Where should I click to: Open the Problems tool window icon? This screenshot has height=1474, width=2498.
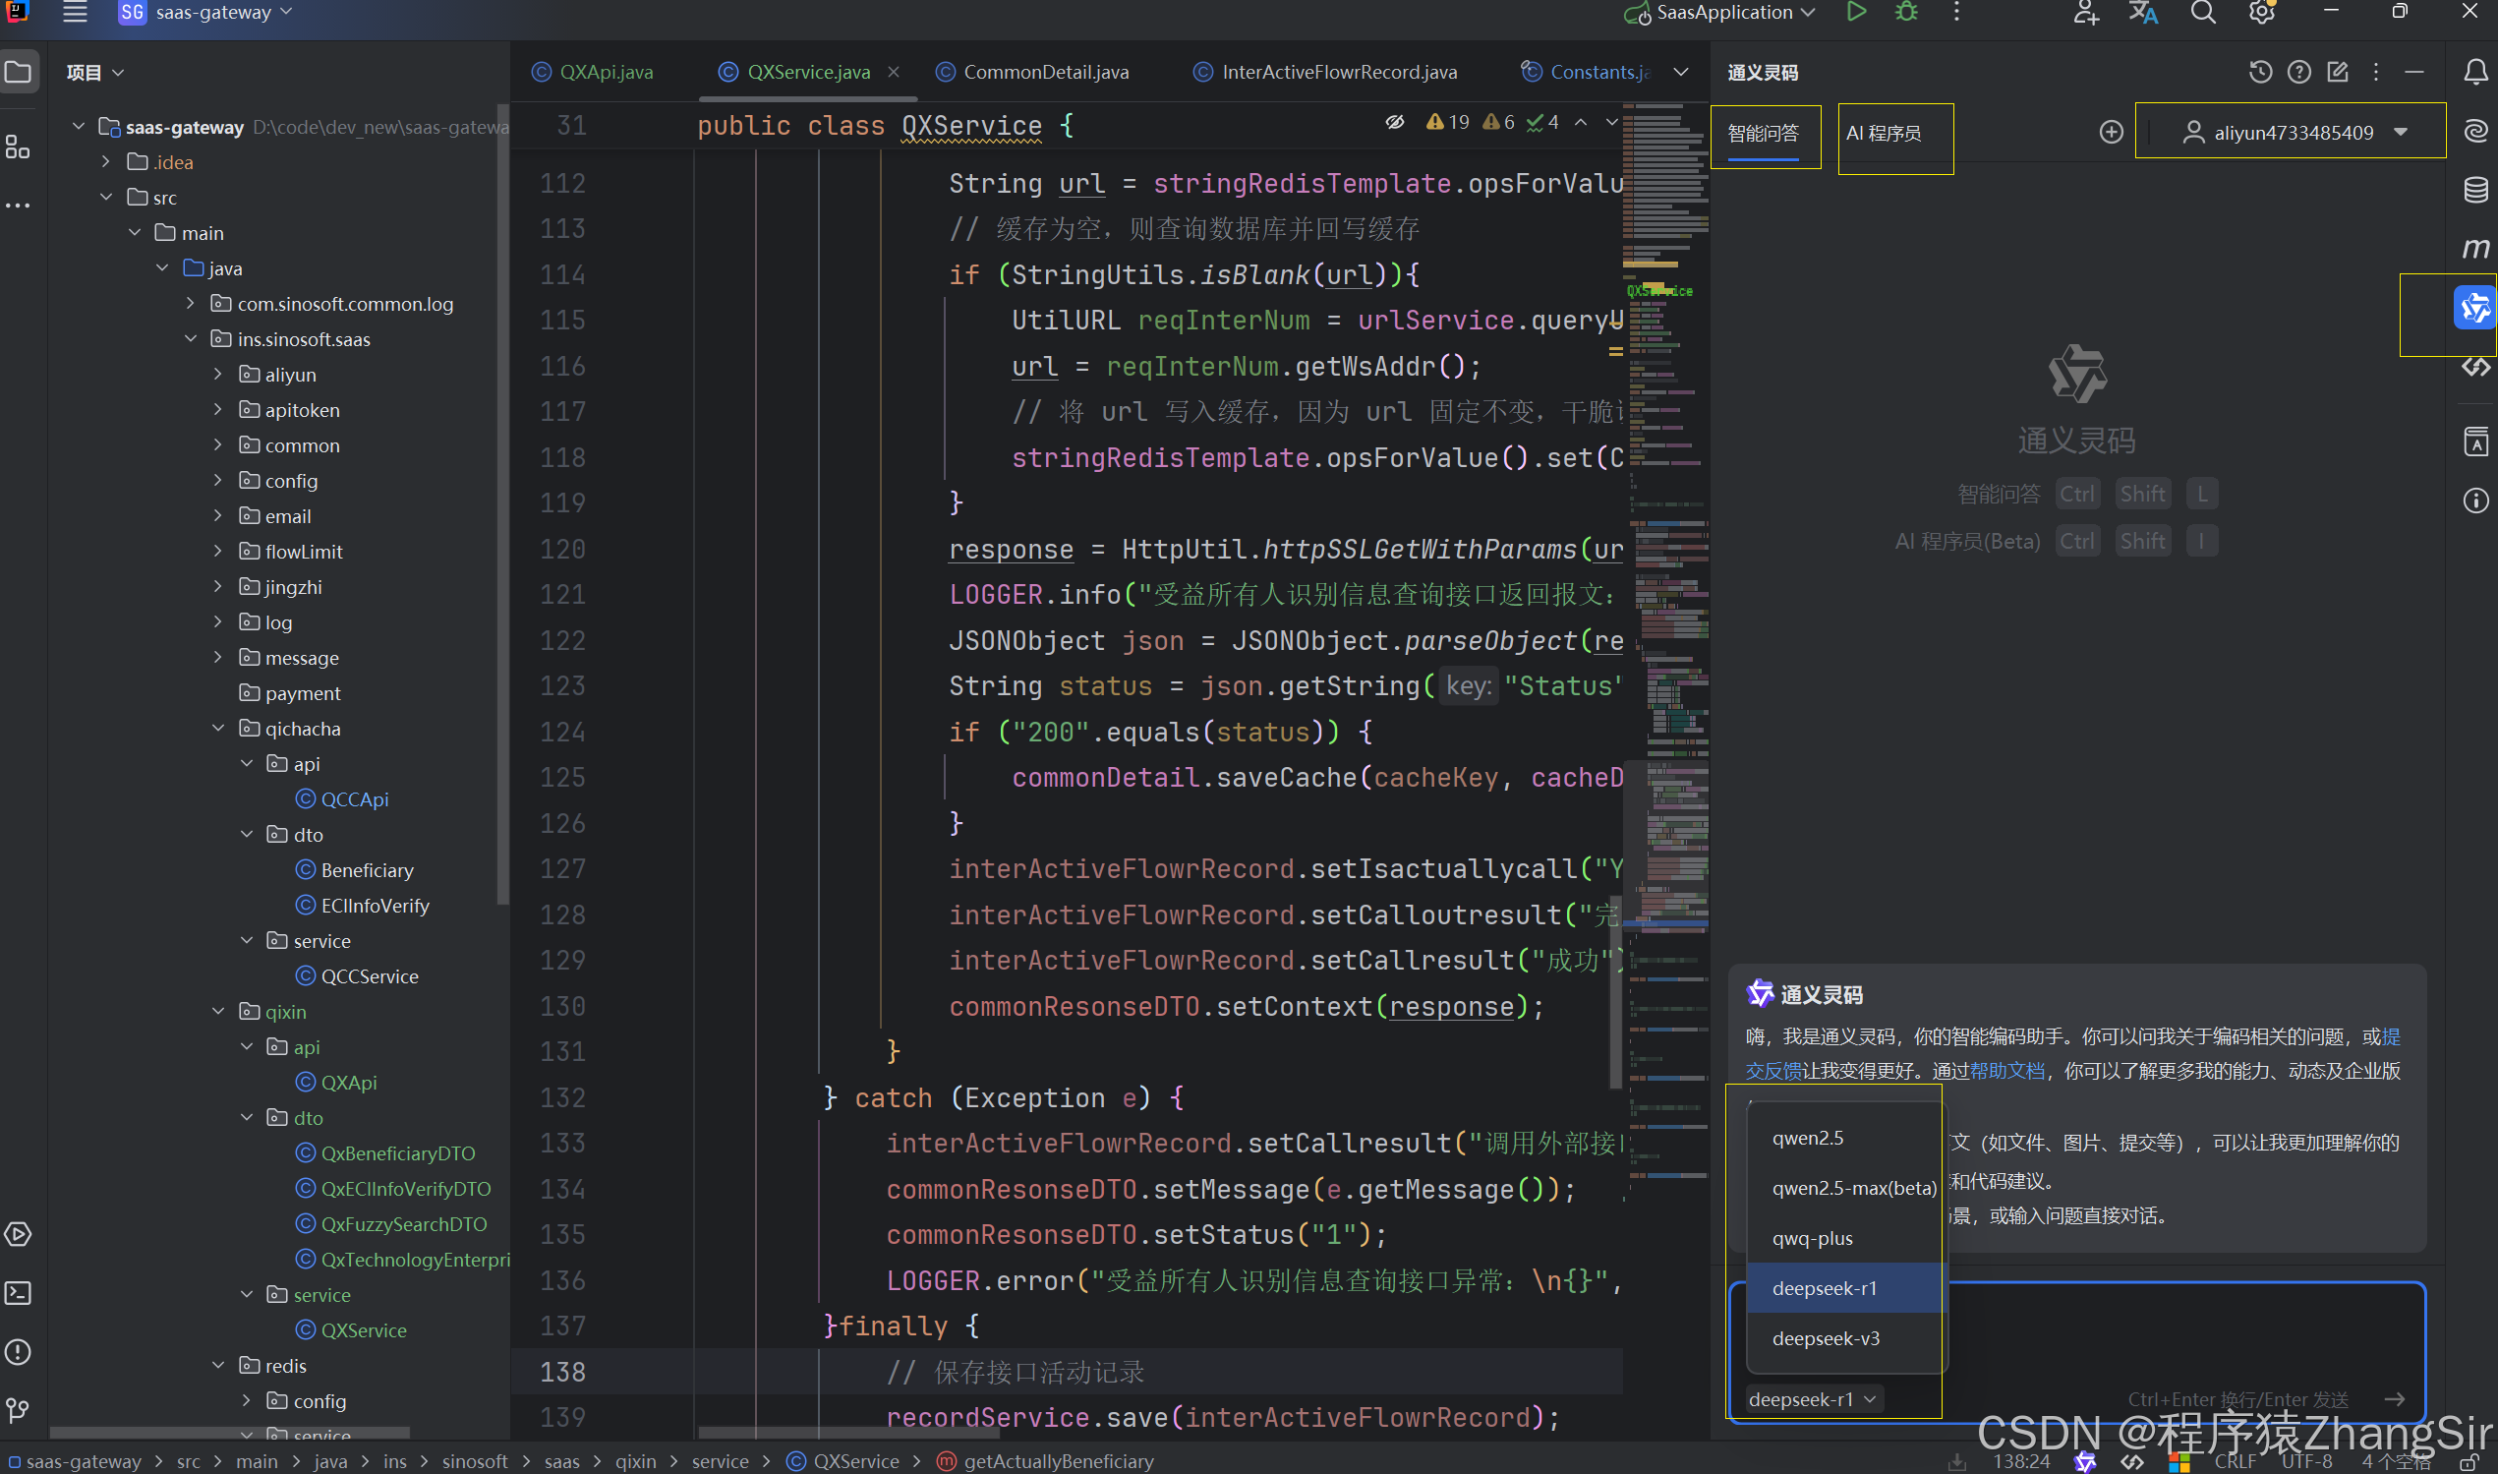click(x=18, y=1352)
